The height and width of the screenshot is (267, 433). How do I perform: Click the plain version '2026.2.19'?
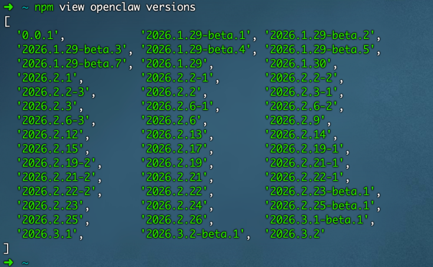[174, 163]
